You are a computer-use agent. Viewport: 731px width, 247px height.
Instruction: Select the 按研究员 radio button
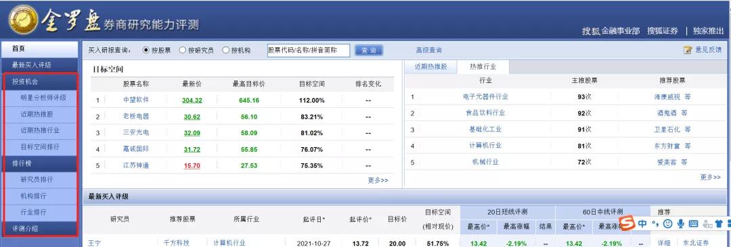click(x=183, y=50)
